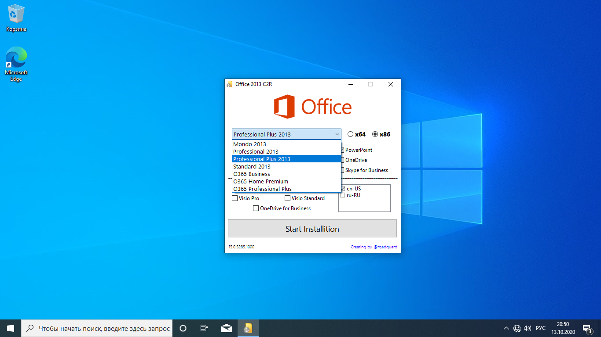This screenshot has width=601, height=337.
Task: Select the Microsoft Edge desktop shortcut
Action: coord(16,65)
